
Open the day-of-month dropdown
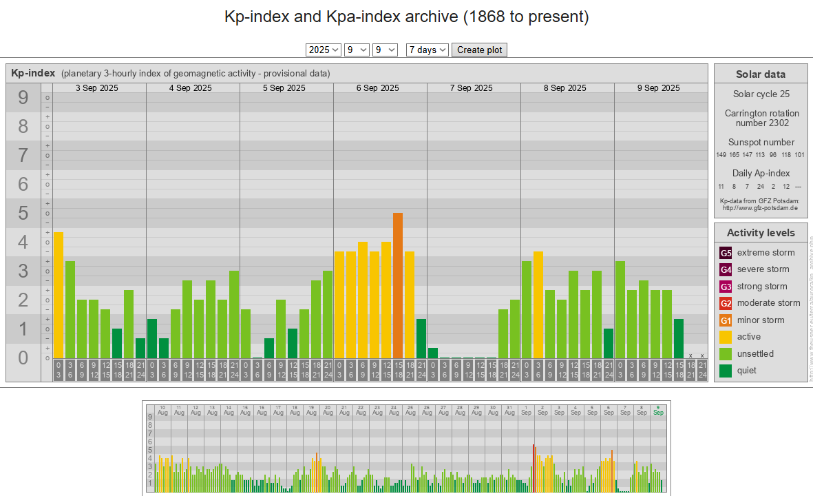tap(385, 50)
